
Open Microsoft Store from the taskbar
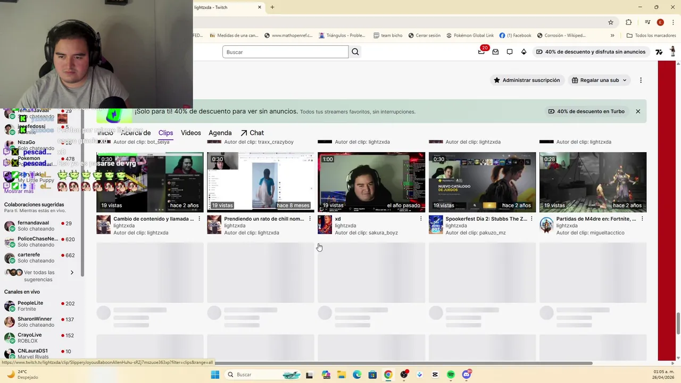tap(372, 374)
